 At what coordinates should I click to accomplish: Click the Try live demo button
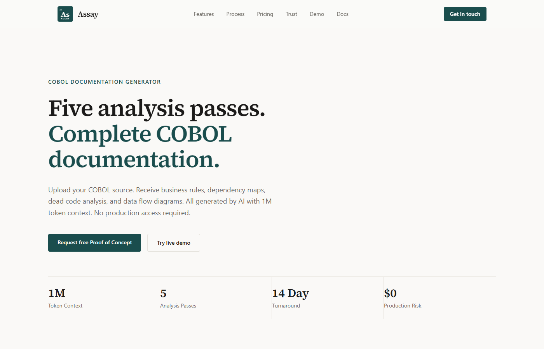(x=174, y=243)
